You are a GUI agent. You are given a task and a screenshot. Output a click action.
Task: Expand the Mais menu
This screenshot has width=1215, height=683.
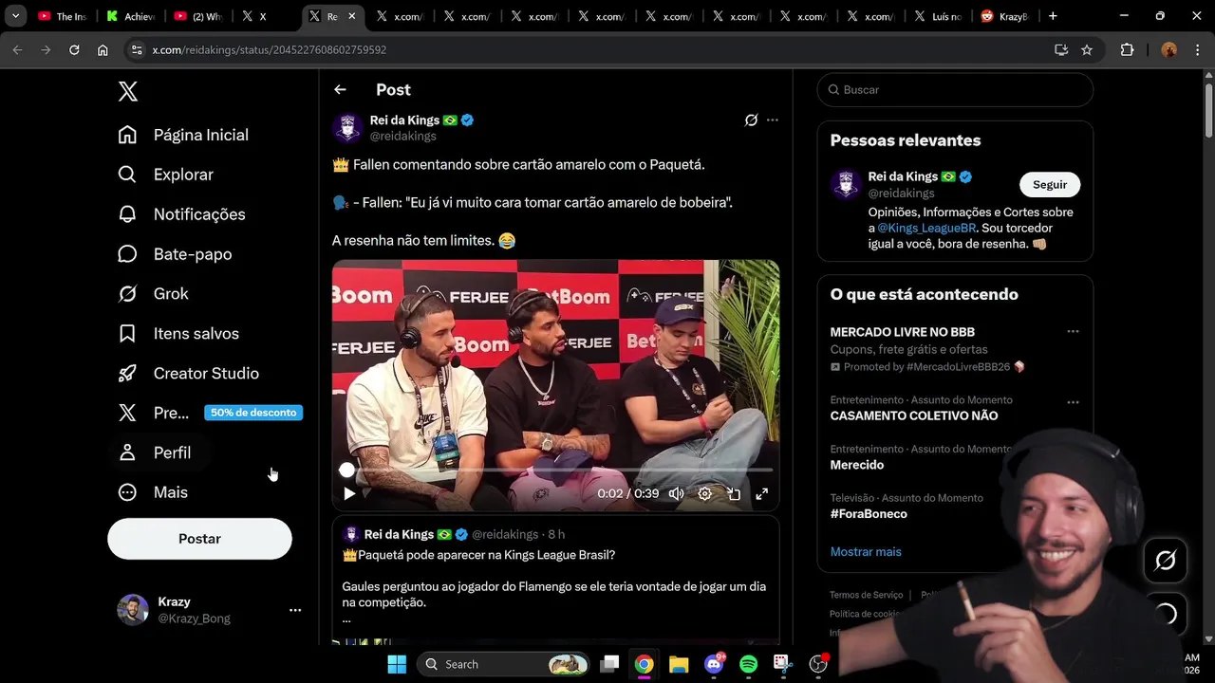pyautogui.click(x=153, y=492)
